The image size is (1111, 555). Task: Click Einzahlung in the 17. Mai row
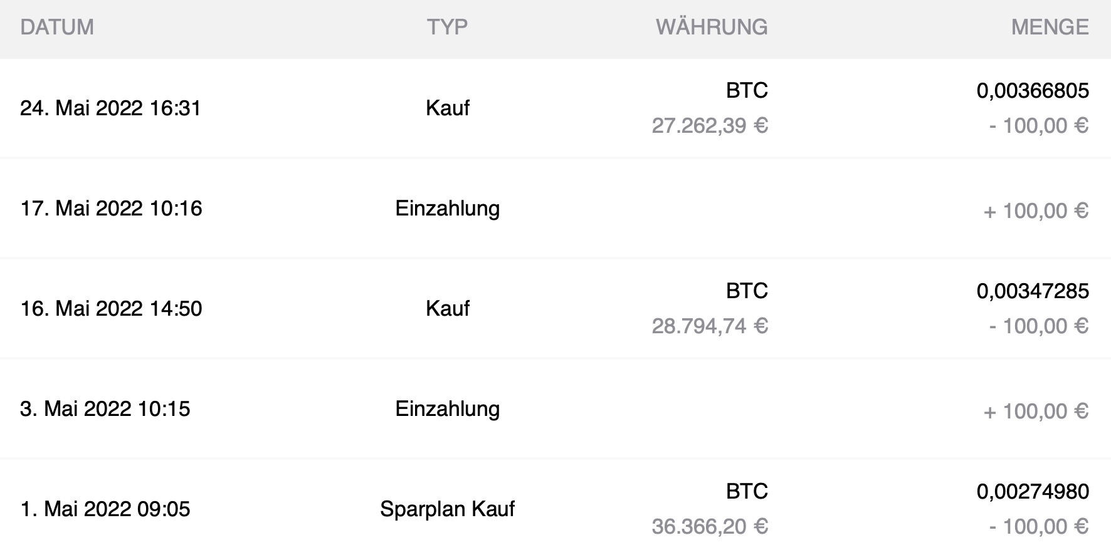[x=447, y=208]
